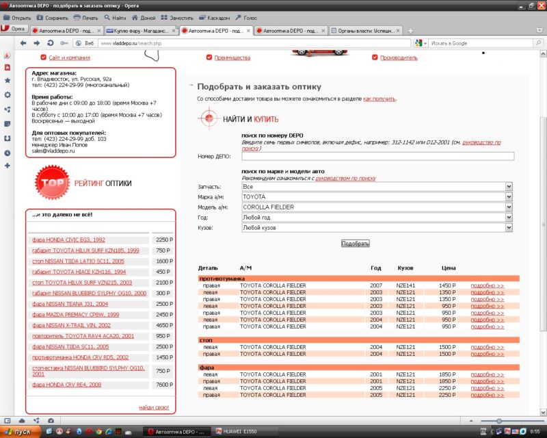Click the Opera Turbo gauge icon in status bar
Viewport: 547px width, 438px height.
click(x=51, y=421)
